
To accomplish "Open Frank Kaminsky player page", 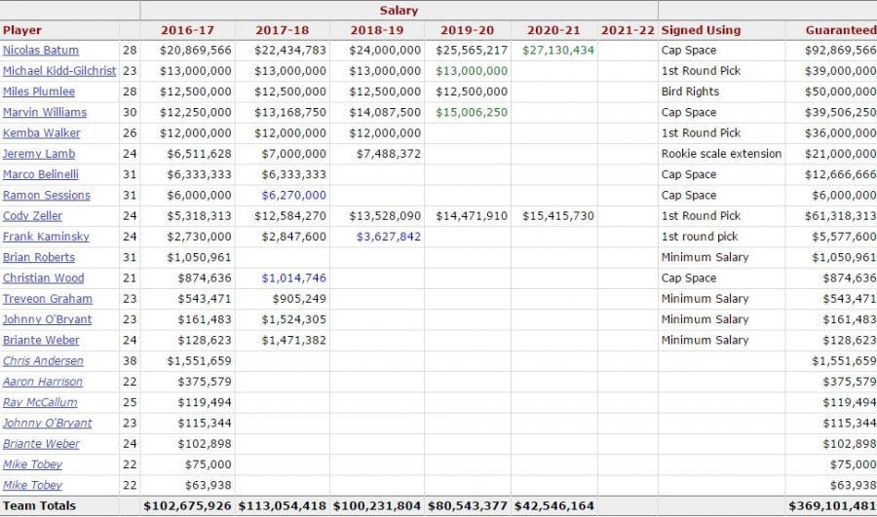I will click(46, 237).
